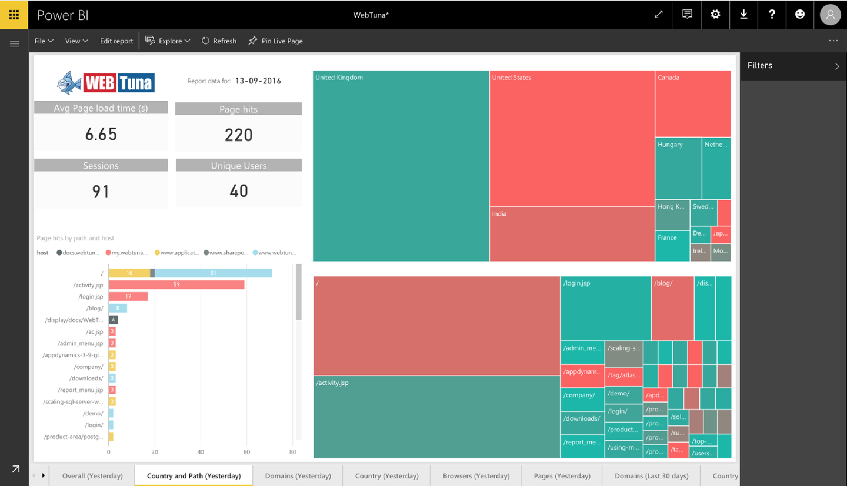This screenshot has height=486, width=847.
Task: Select Country and Path (Yesterday) tab
Action: [194, 475]
